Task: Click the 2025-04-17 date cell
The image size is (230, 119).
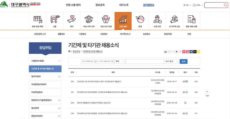Action: 172,82
